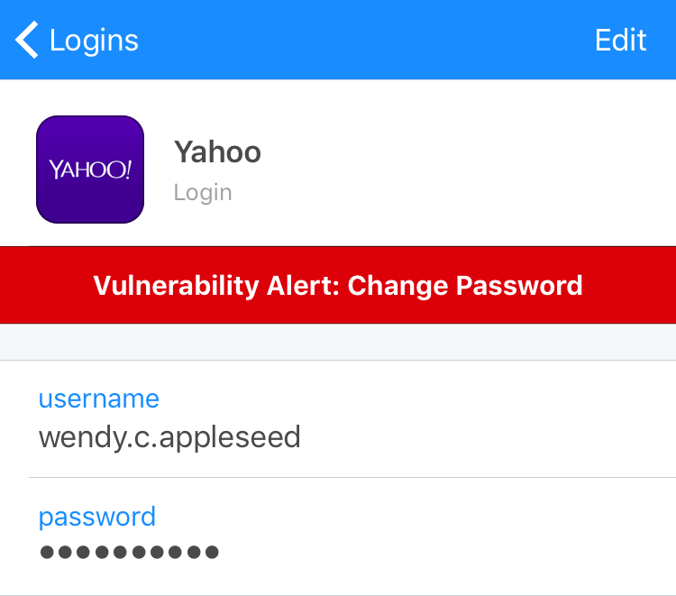Tap the purple Yahoo app icon

point(90,170)
